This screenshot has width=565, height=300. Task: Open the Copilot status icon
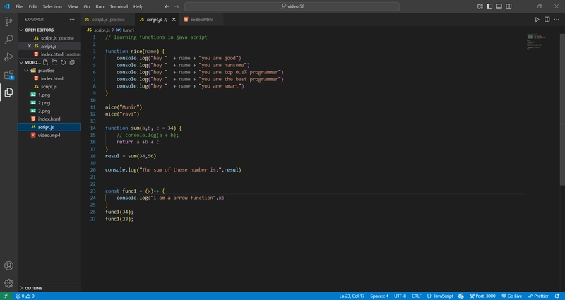coord(461,296)
